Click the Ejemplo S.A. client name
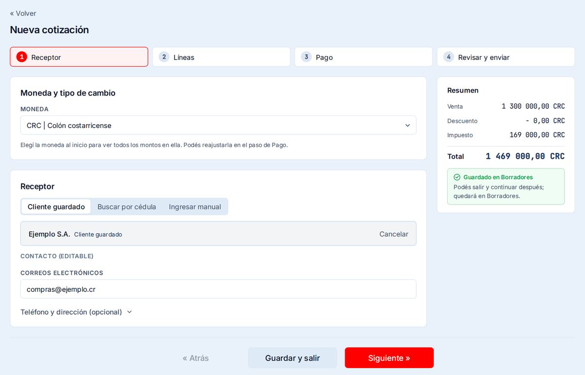The width and height of the screenshot is (585, 375). click(x=49, y=234)
